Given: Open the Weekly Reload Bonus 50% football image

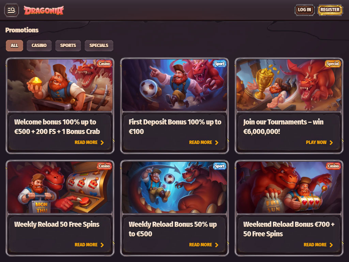Looking at the screenshot, I should tap(174, 187).
